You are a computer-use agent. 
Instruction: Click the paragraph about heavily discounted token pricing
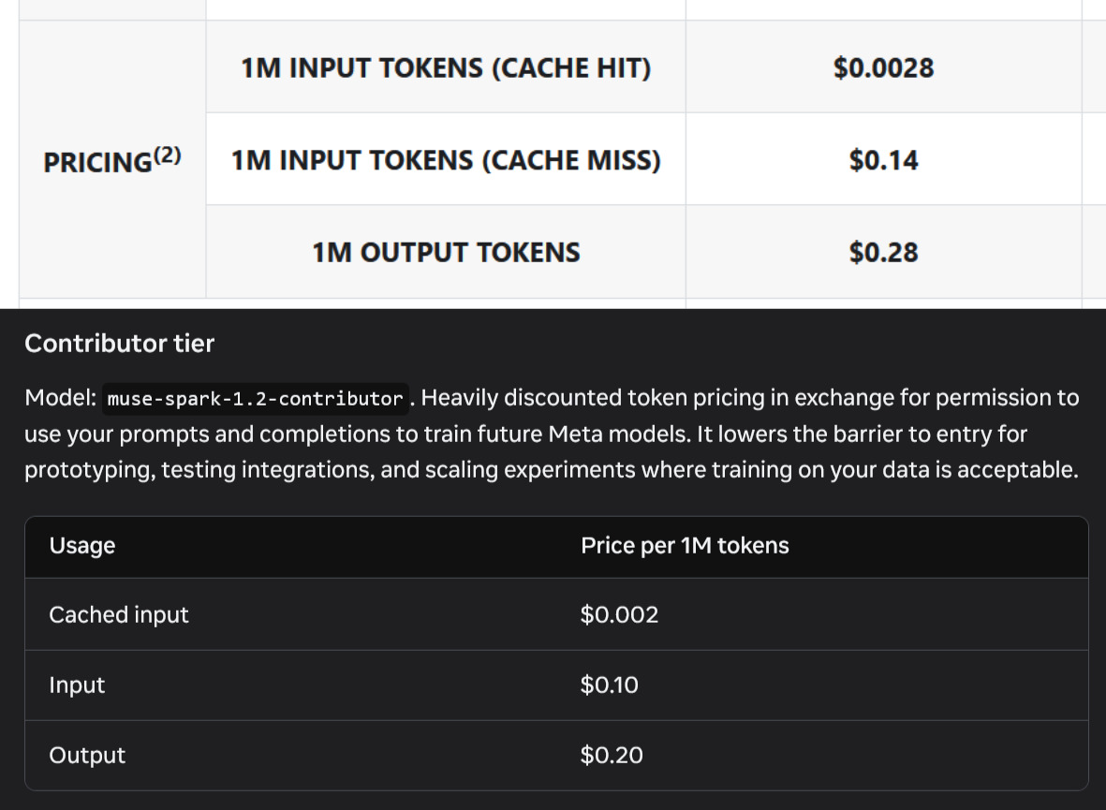553,434
